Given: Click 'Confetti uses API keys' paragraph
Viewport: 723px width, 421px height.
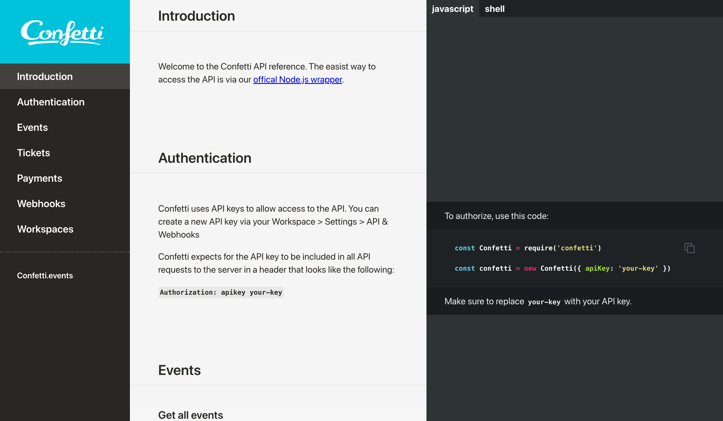Looking at the screenshot, I should pyautogui.click(x=273, y=222).
